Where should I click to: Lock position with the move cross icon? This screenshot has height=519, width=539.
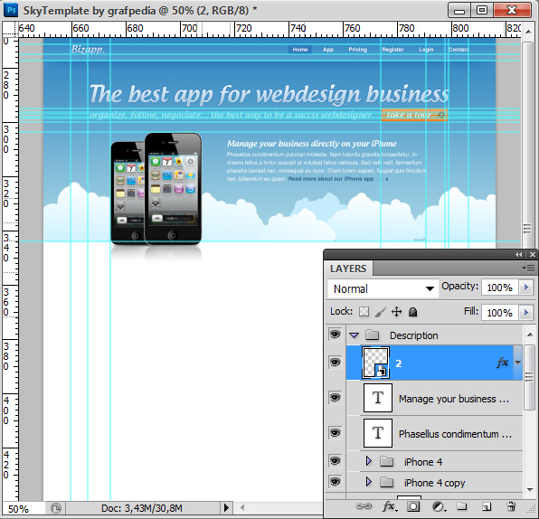[x=396, y=312]
